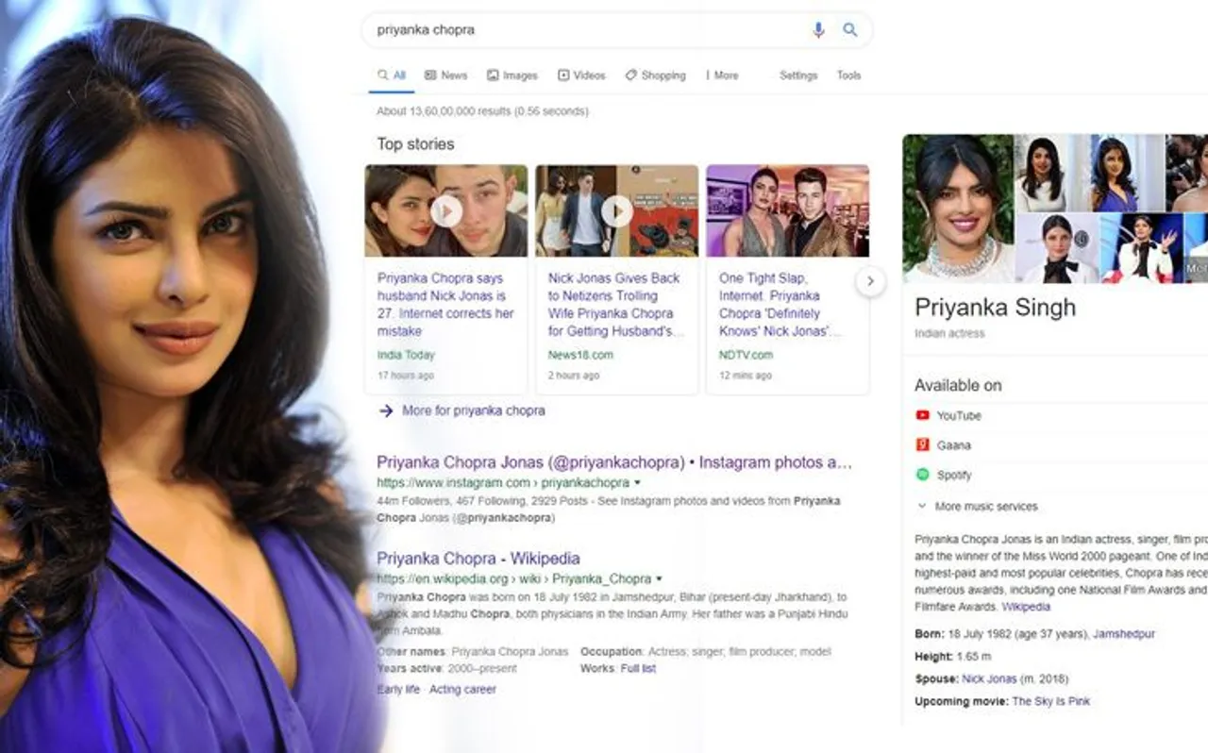The width and height of the screenshot is (1208, 753).
Task: Open the Early life sitelink
Action: pos(398,689)
